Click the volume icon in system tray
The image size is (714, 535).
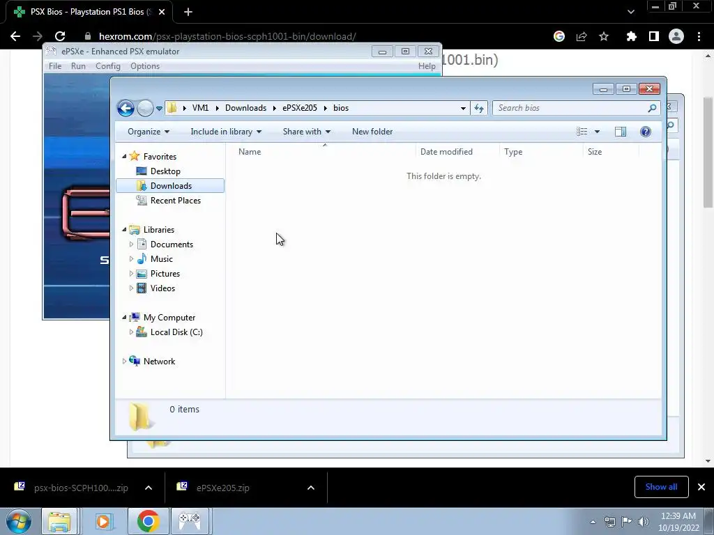click(644, 521)
